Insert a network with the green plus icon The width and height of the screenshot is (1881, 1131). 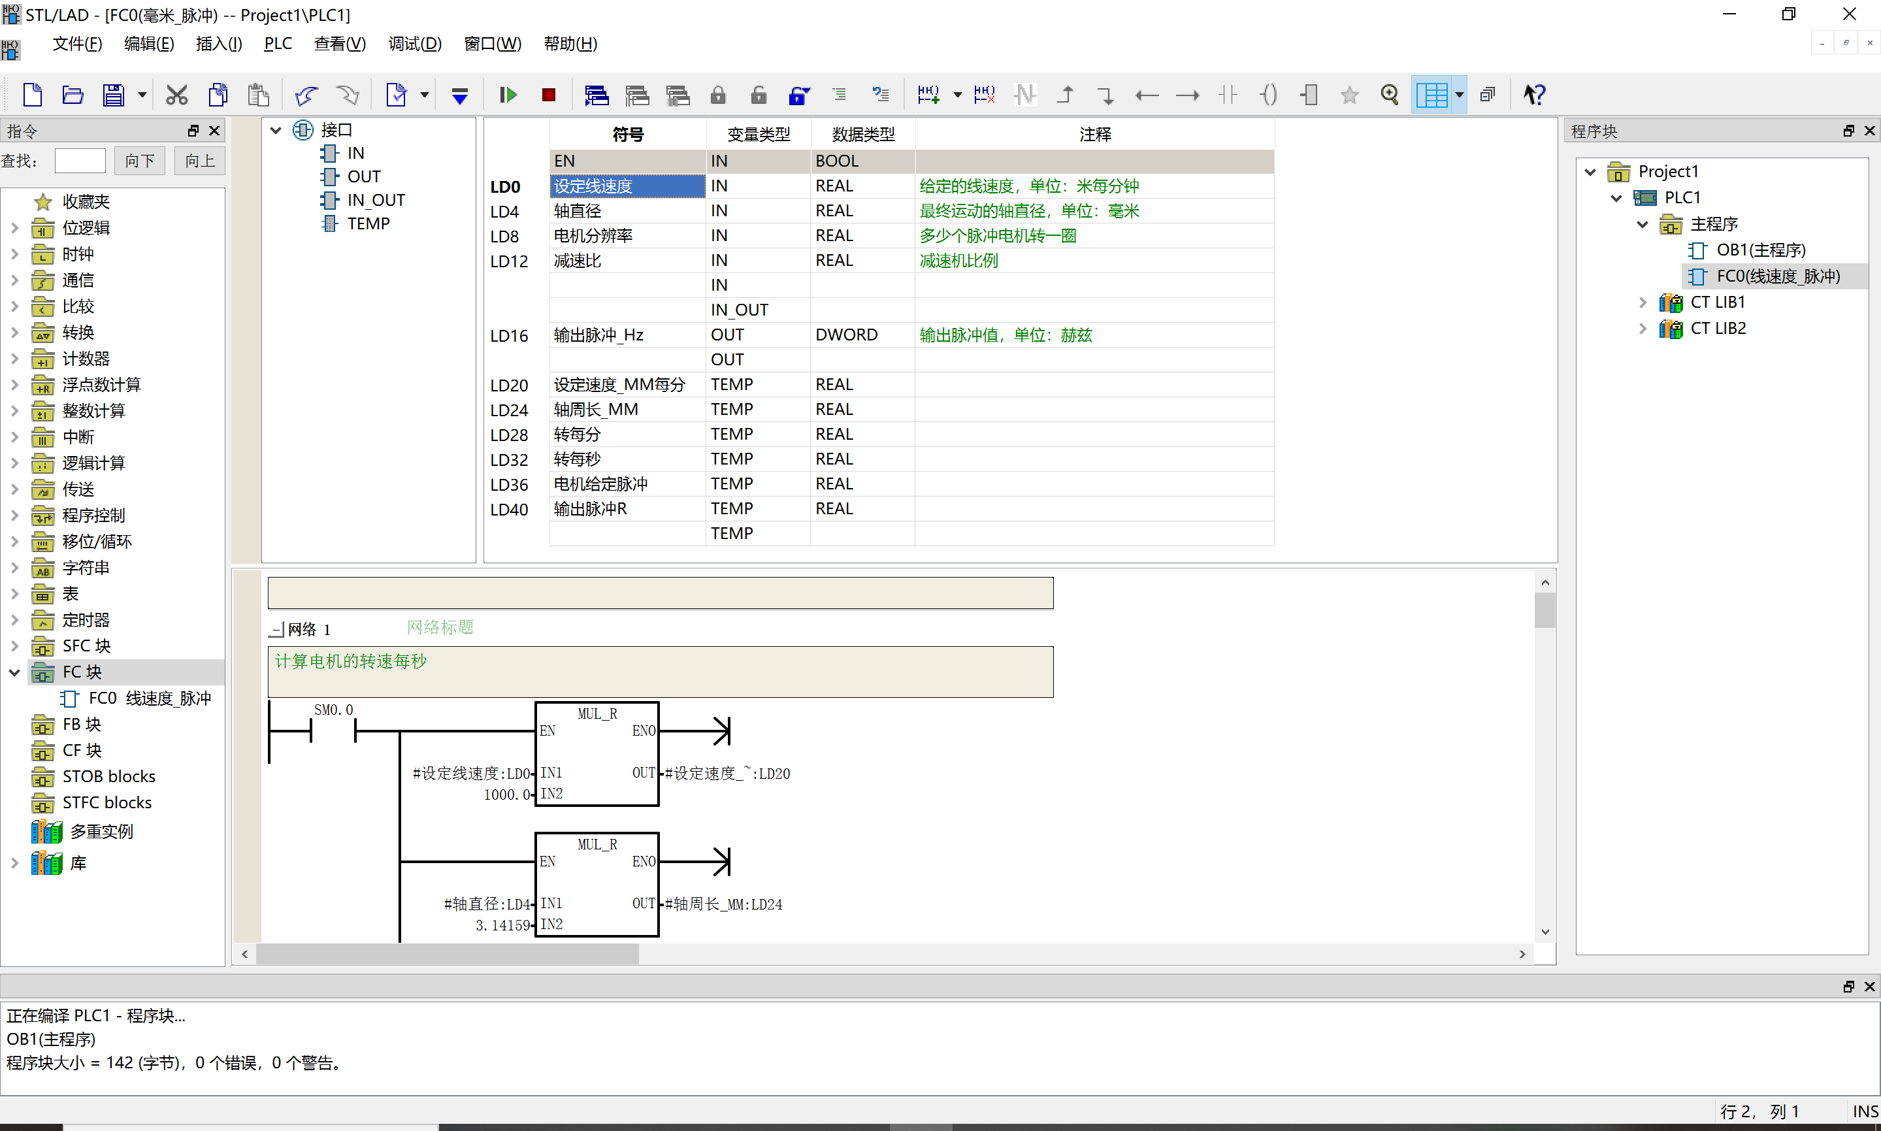coord(928,95)
